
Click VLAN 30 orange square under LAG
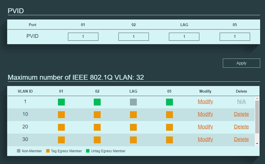(133, 140)
